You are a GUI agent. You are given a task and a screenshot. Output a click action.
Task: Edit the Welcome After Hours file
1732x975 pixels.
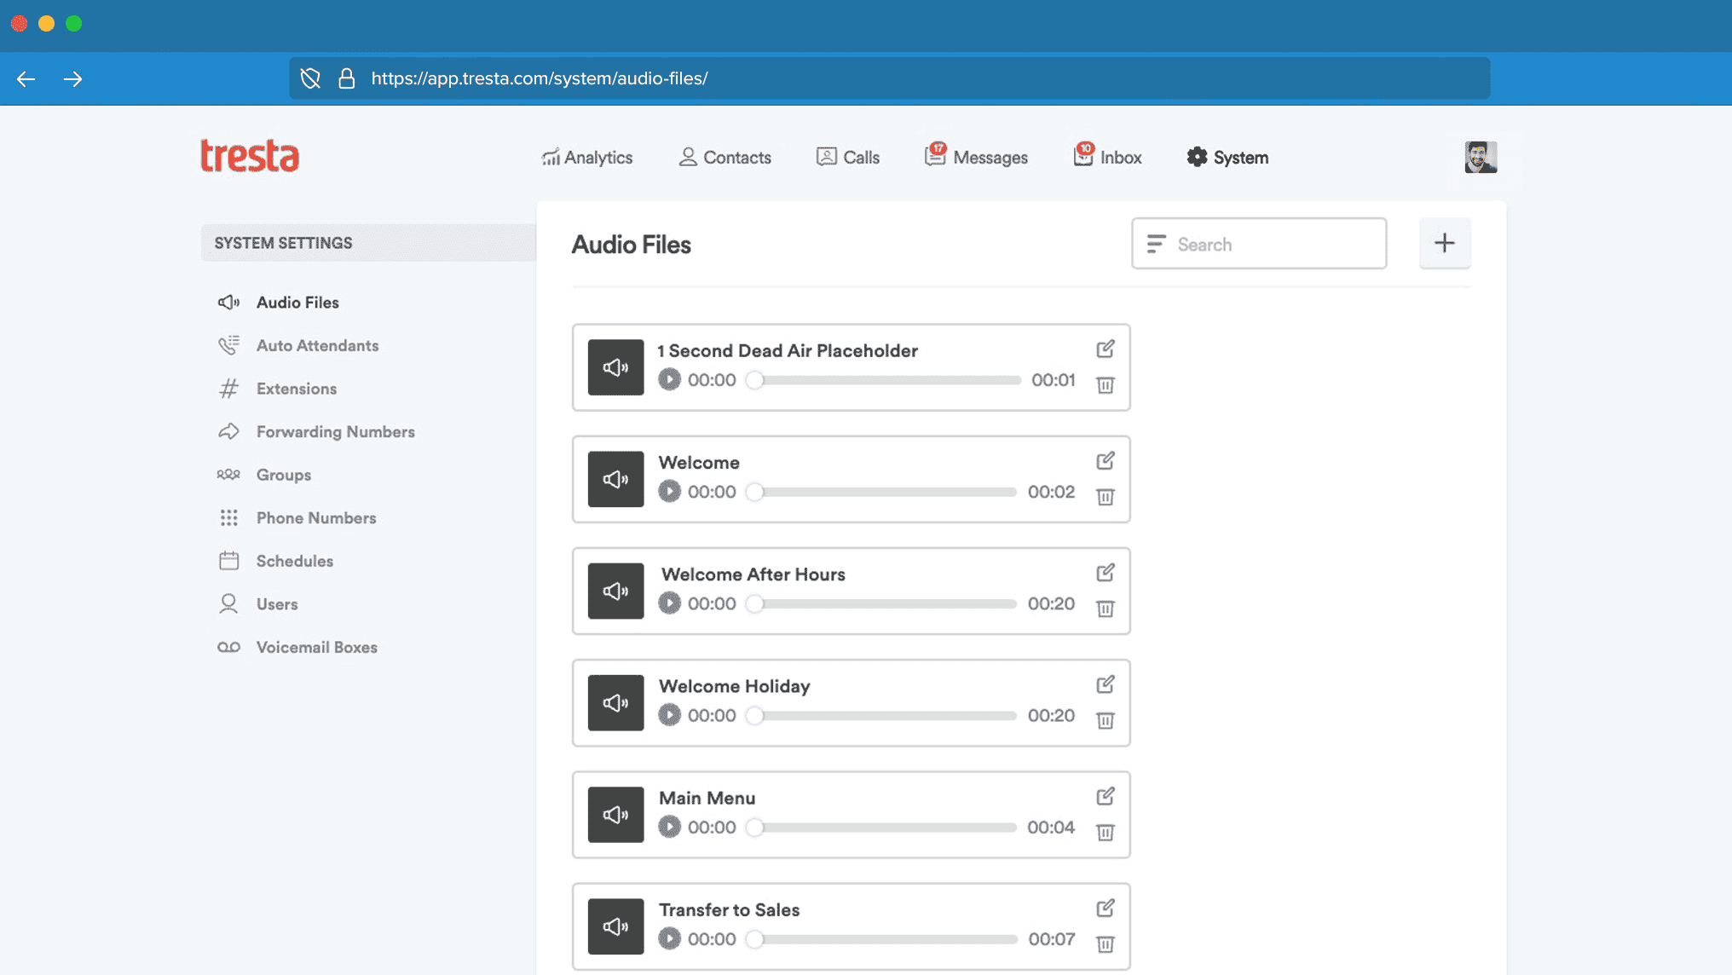pyautogui.click(x=1106, y=572)
